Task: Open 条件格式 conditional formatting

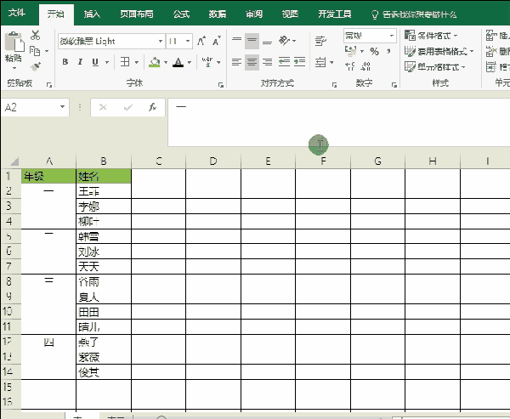Action: coord(431,35)
